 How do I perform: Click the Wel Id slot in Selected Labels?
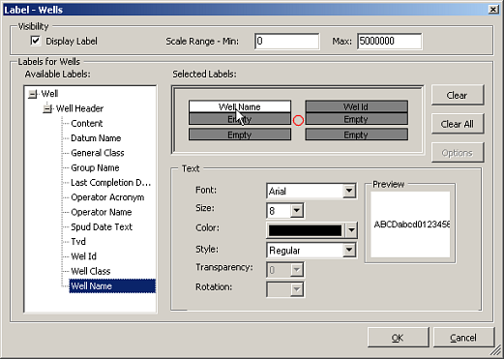356,106
